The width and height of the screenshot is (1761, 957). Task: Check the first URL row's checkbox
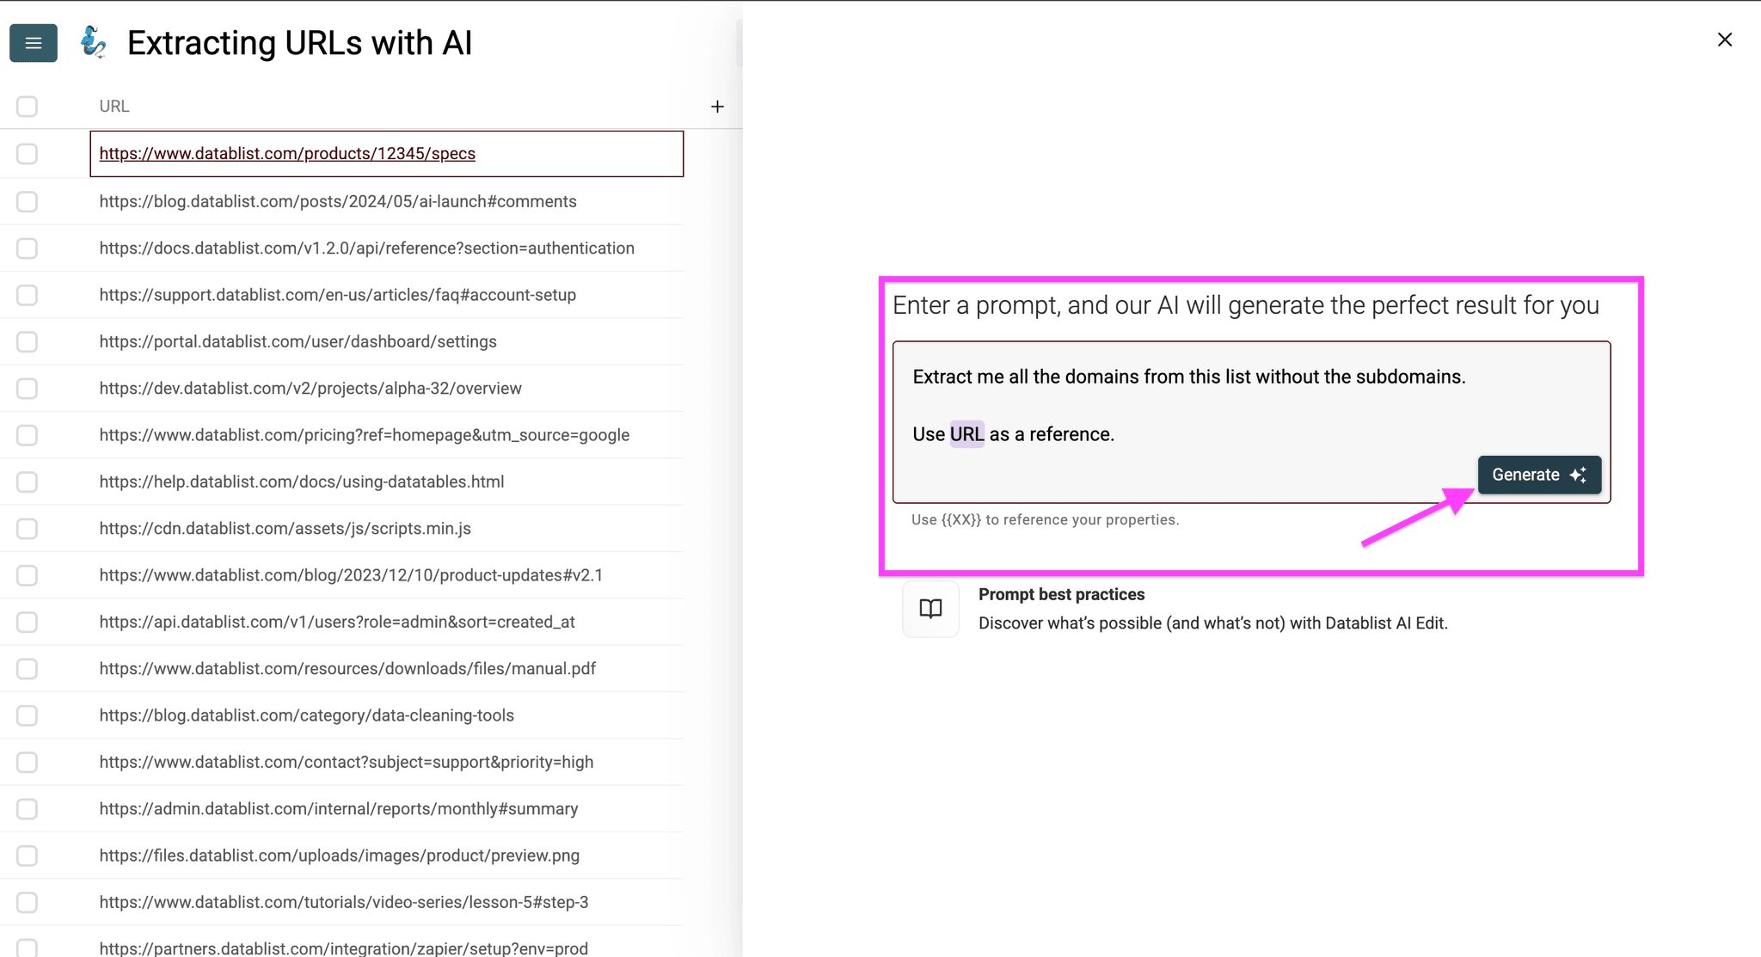pyautogui.click(x=28, y=154)
